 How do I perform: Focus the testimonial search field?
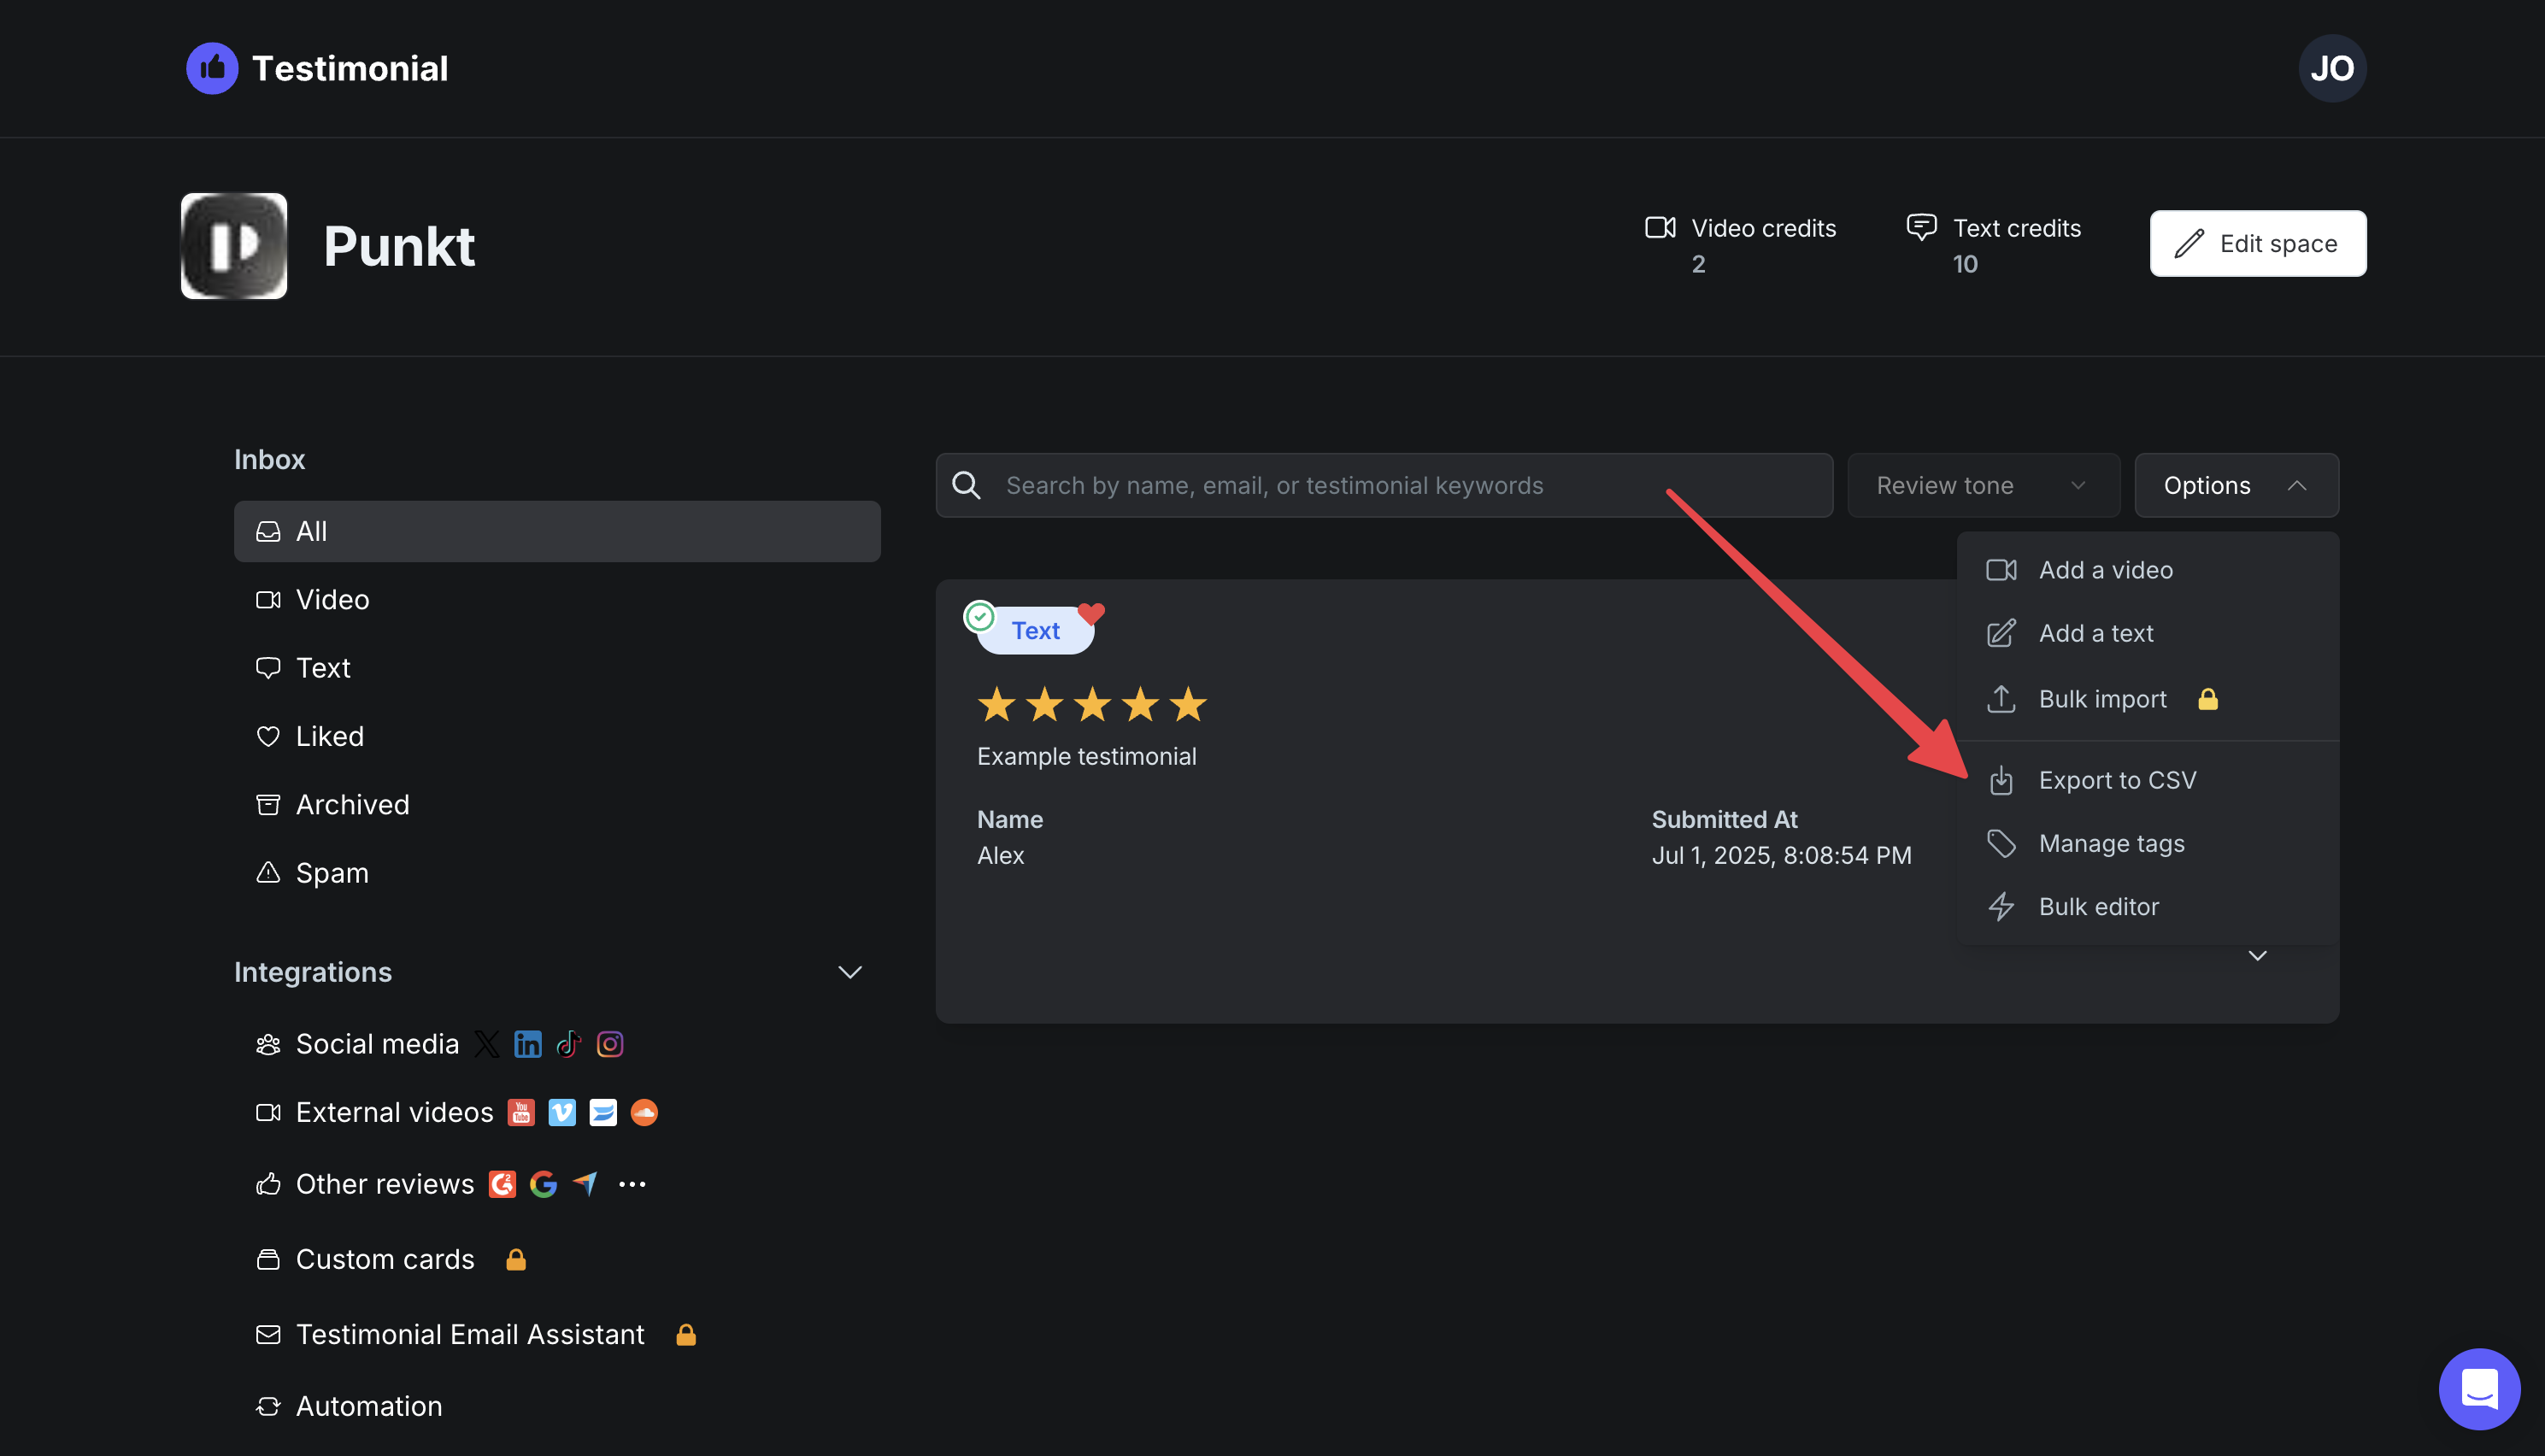click(1384, 485)
